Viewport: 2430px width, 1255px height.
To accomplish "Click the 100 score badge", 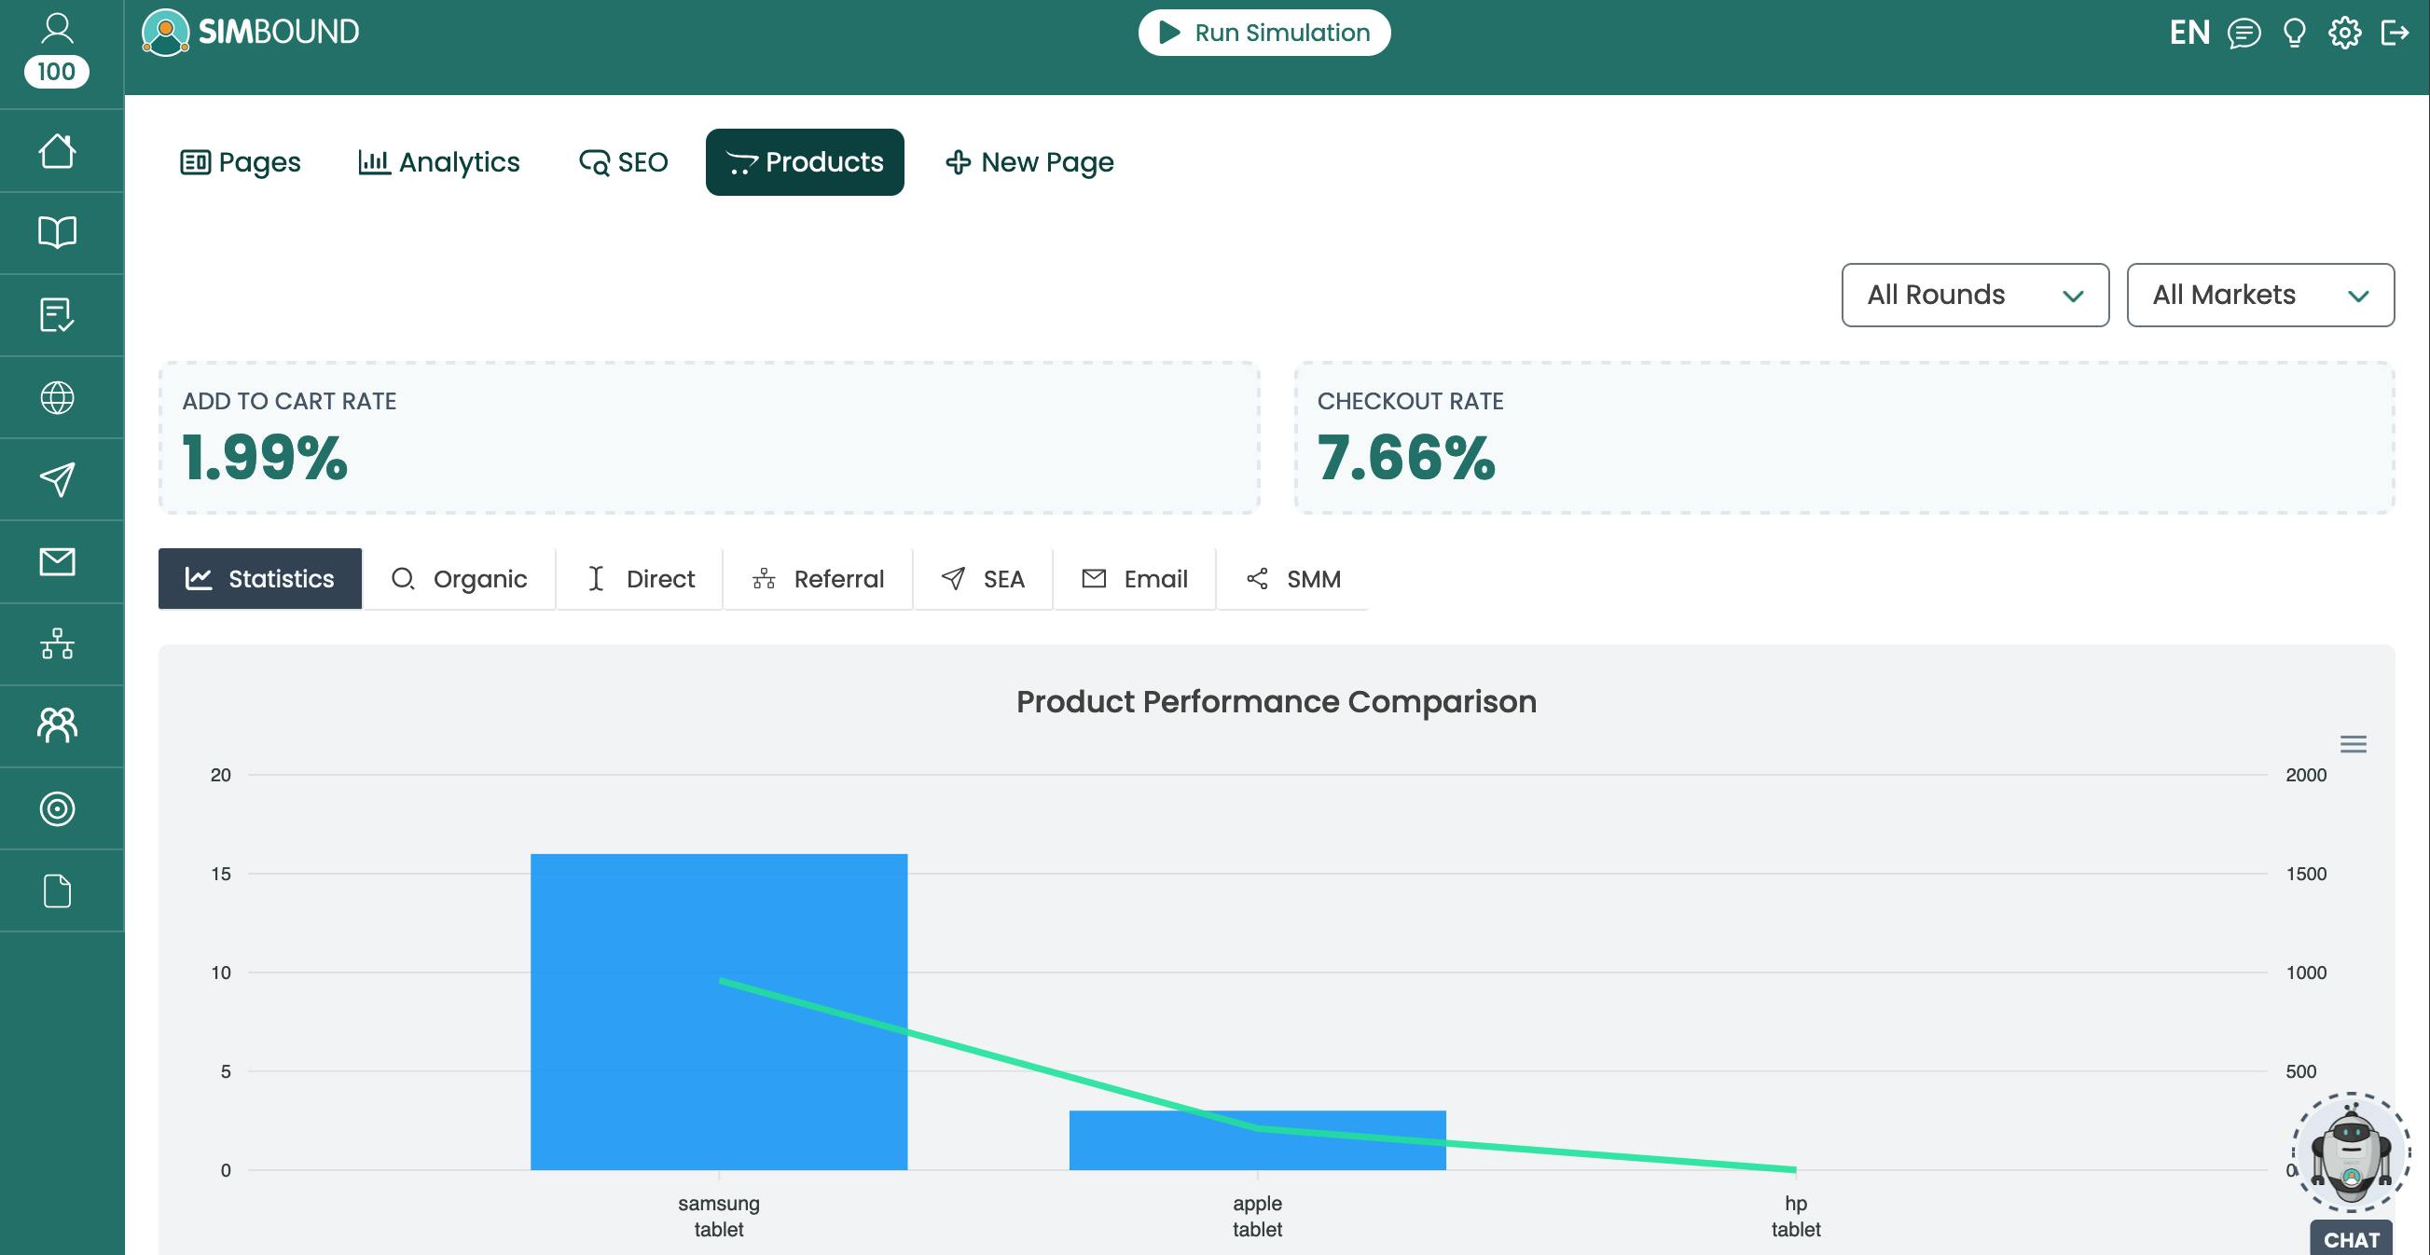I will coord(57,72).
